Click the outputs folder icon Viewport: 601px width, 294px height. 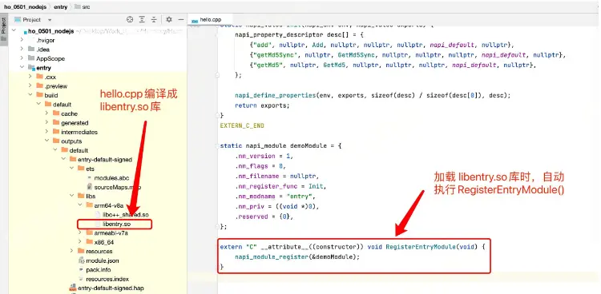click(55, 141)
